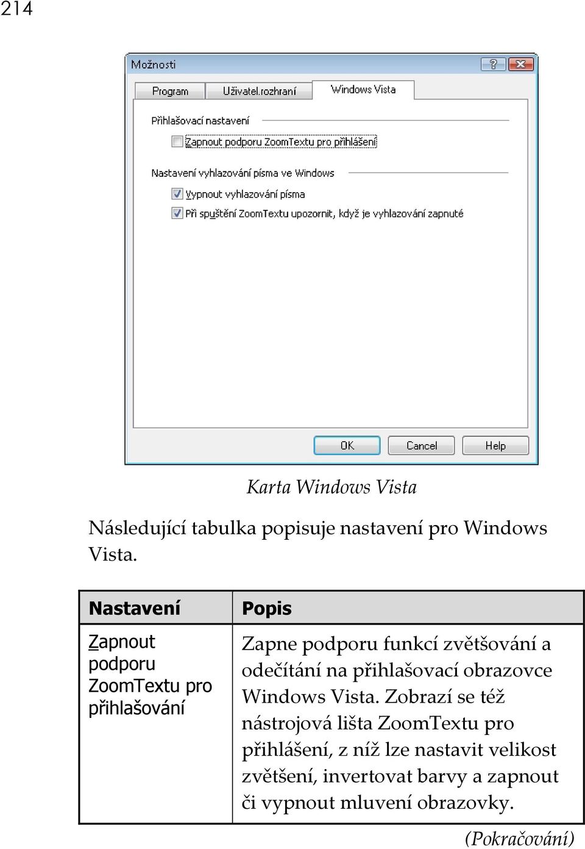Click the question mark title bar icon
Viewport: 585px width, 849px height.
pyautogui.click(x=493, y=64)
